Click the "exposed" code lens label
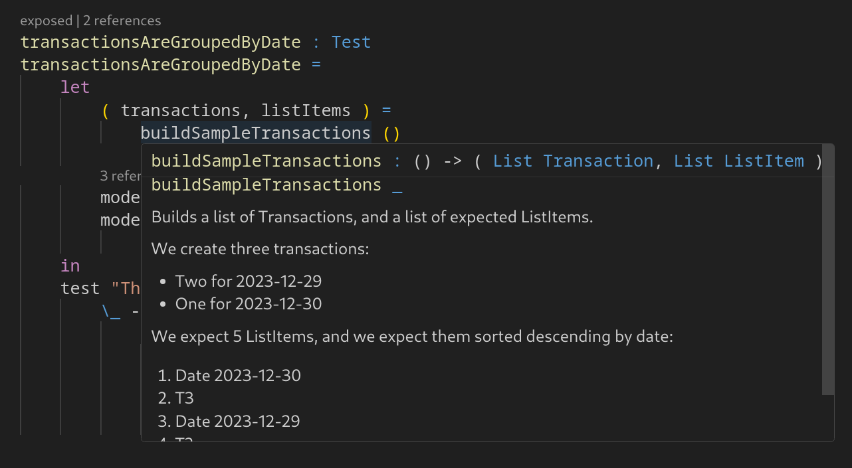Viewport: 852px width, 468px height. point(46,21)
